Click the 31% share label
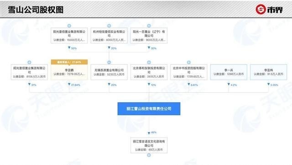Viewport: 292px width, 165px height. click(x=34, y=85)
